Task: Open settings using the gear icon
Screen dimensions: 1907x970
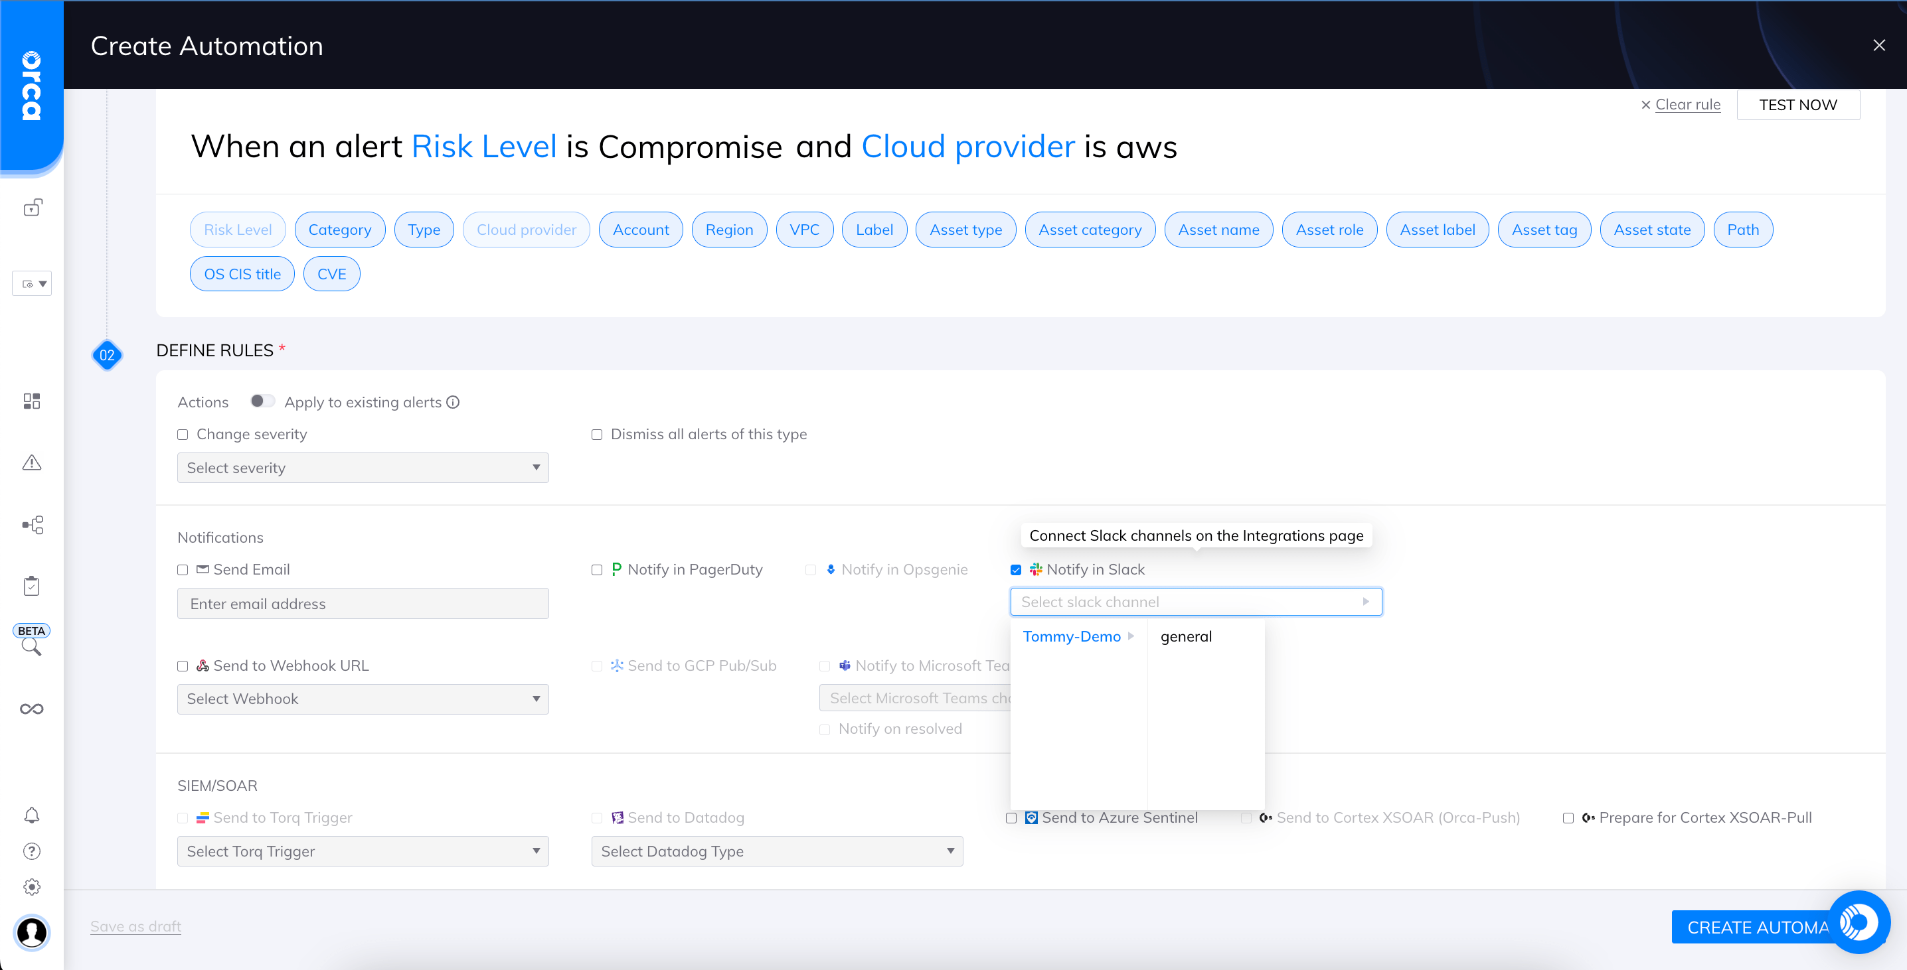Action: [32, 886]
